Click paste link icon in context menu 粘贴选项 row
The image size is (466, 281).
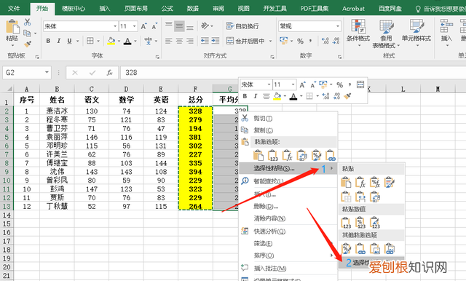[331, 156]
